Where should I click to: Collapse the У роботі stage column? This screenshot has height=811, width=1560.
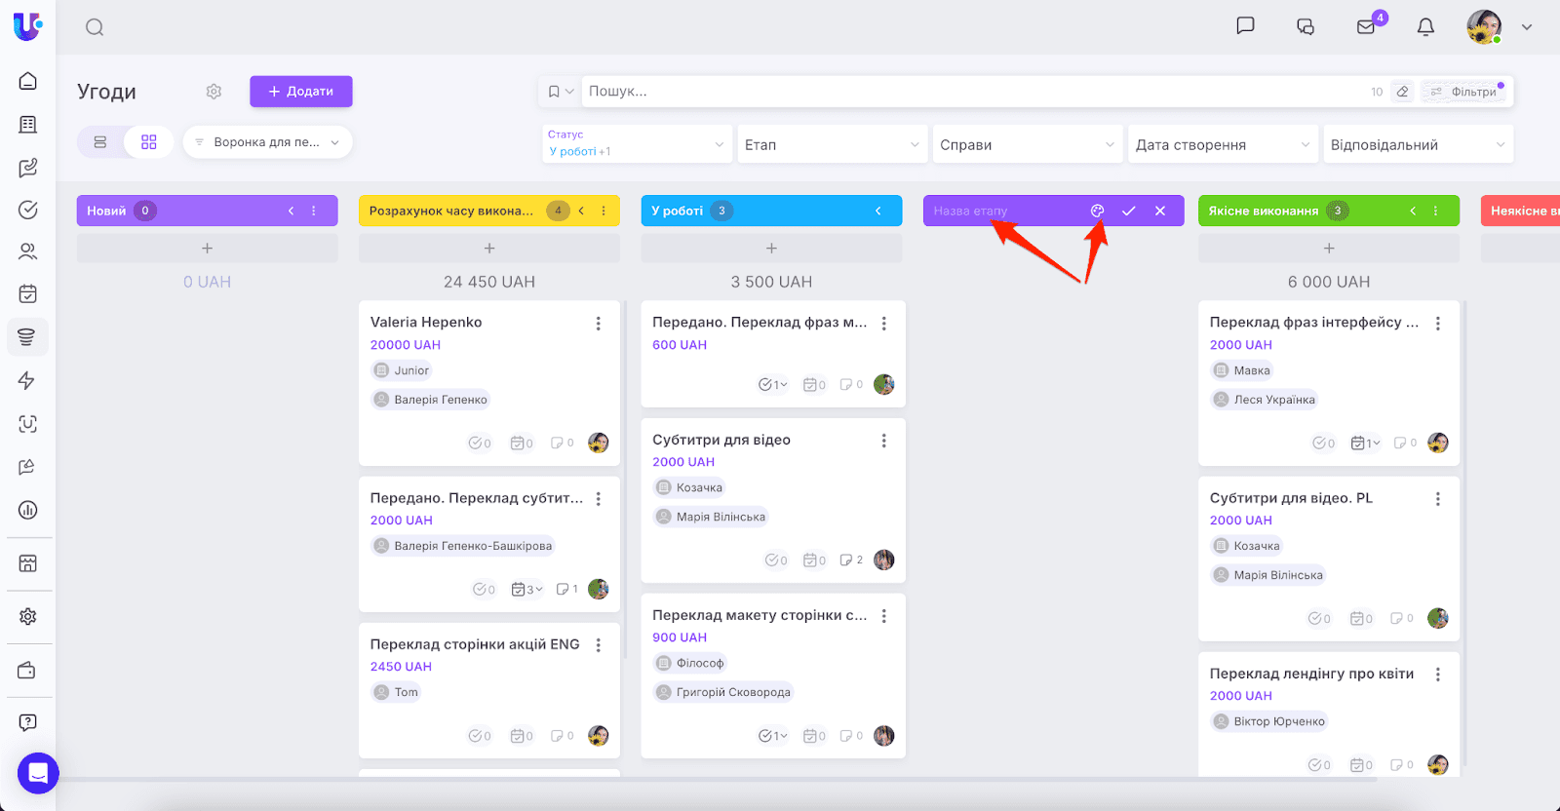click(878, 211)
